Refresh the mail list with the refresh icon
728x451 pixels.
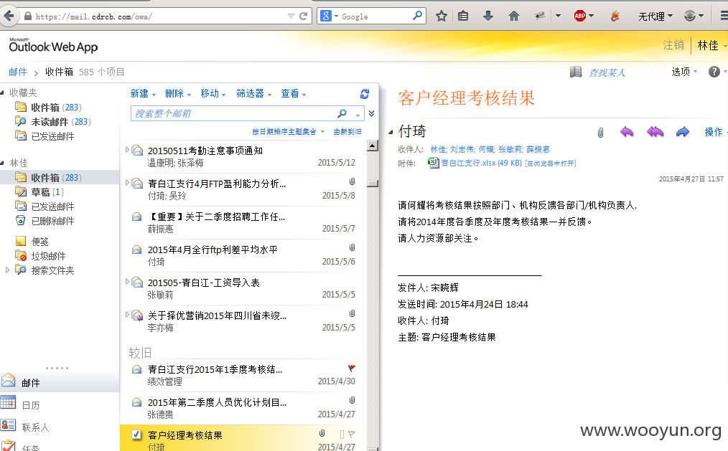click(365, 94)
